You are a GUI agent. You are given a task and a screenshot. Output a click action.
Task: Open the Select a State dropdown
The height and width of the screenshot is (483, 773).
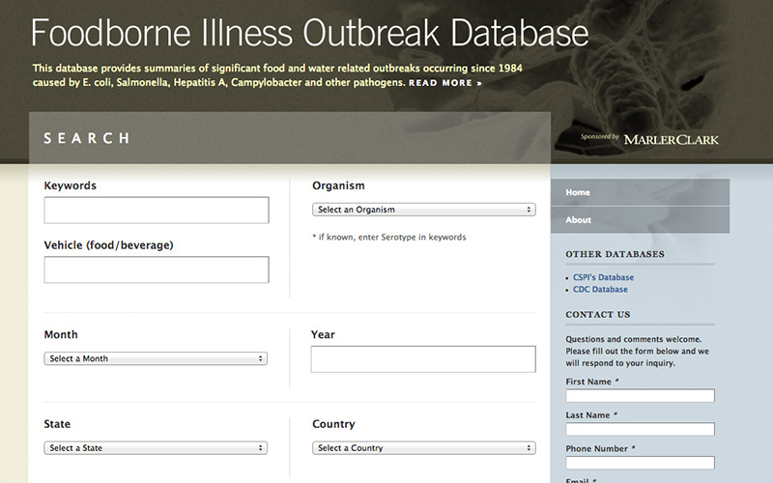[x=156, y=448]
